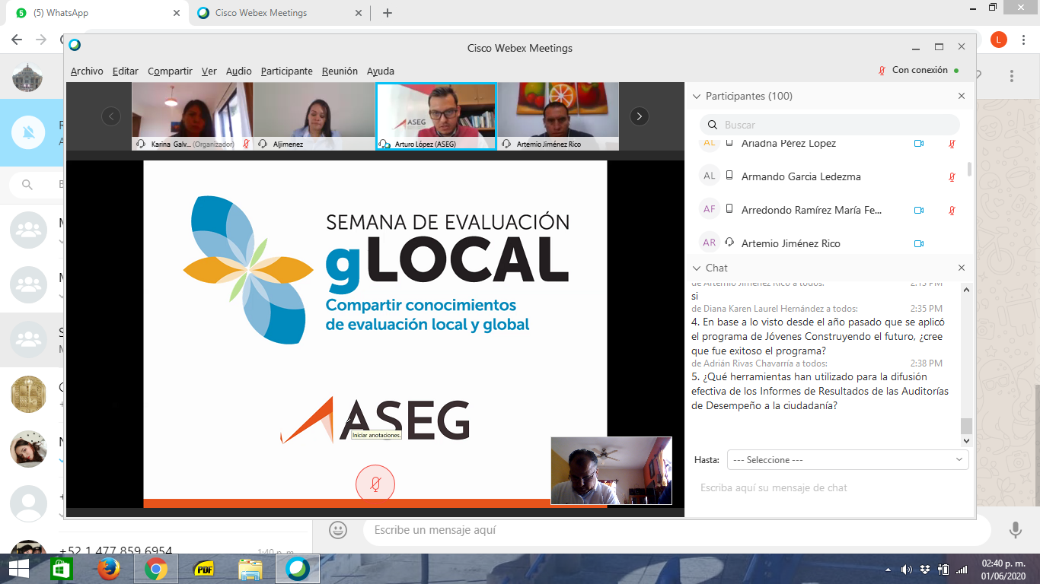Image resolution: width=1040 pixels, height=584 pixels.
Task: Open the Archivo menu
Action: [x=87, y=71]
